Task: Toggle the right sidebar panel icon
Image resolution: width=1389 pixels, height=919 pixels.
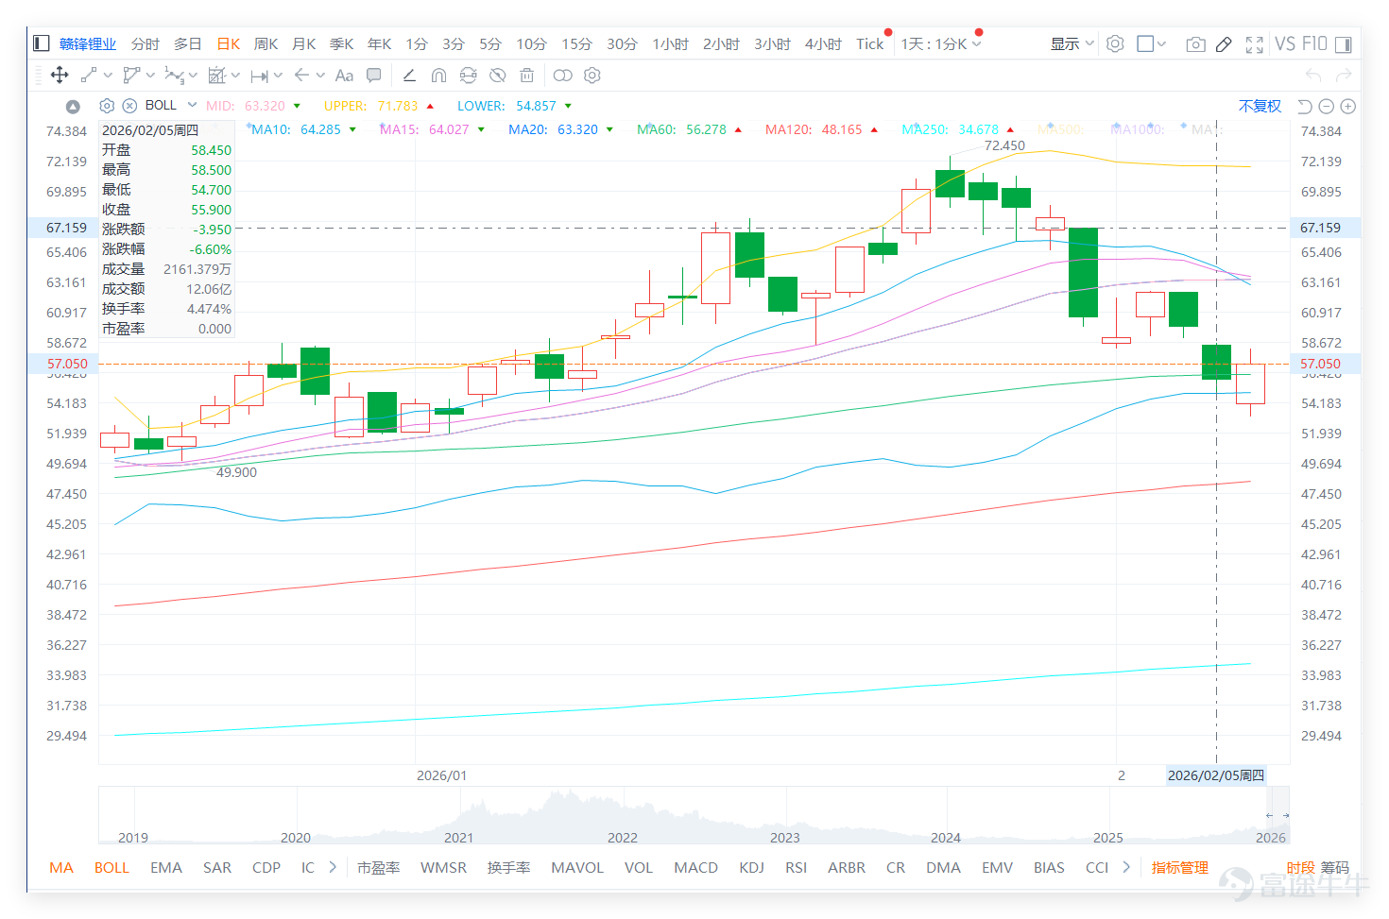Action: point(1343,43)
